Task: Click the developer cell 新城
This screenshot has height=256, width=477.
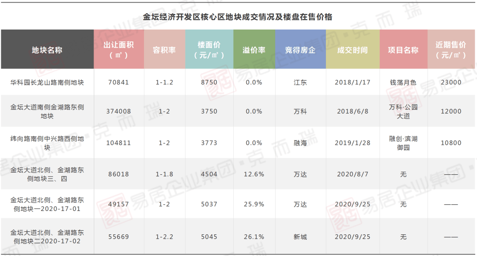Action: [300, 237]
